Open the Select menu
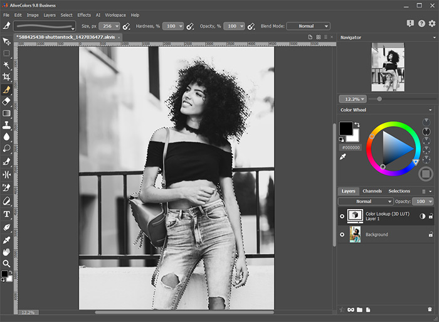This screenshot has width=439, height=322. (66, 15)
